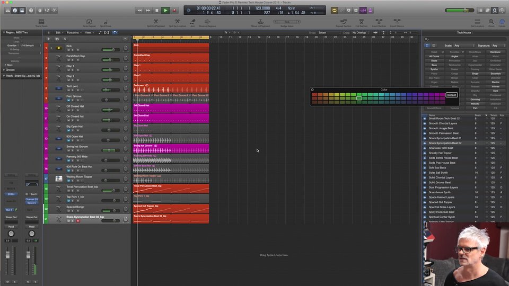Image resolution: width=509 pixels, height=286 pixels.
Task: Expand the Groups section in inspector
Action: pos(4,70)
